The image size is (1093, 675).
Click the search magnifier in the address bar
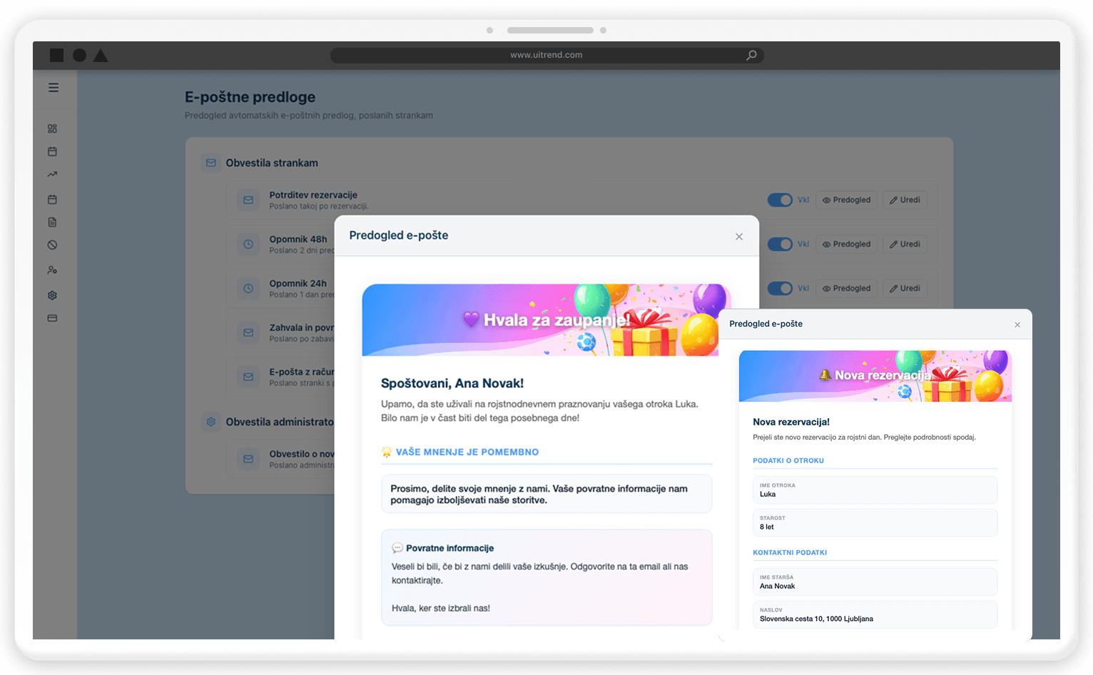(751, 56)
